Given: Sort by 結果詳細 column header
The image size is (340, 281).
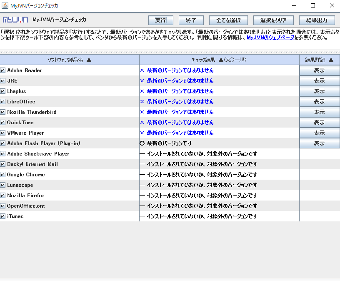Looking at the screenshot, I should [320, 60].
